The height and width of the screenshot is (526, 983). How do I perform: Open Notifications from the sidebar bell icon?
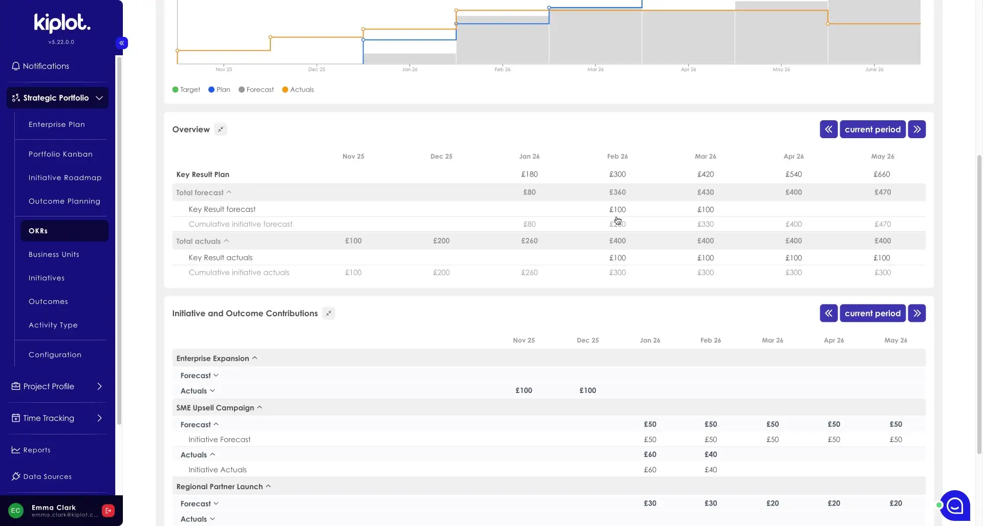15,65
